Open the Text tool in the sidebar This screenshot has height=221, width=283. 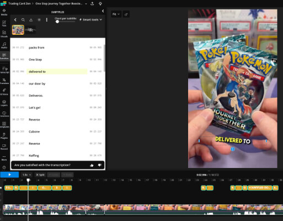[4, 23]
